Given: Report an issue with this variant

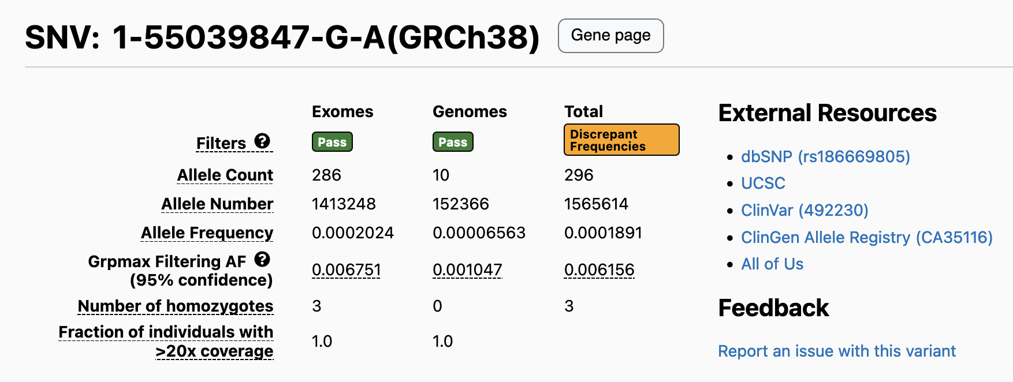Looking at the screenshot, I should point(836,351).
